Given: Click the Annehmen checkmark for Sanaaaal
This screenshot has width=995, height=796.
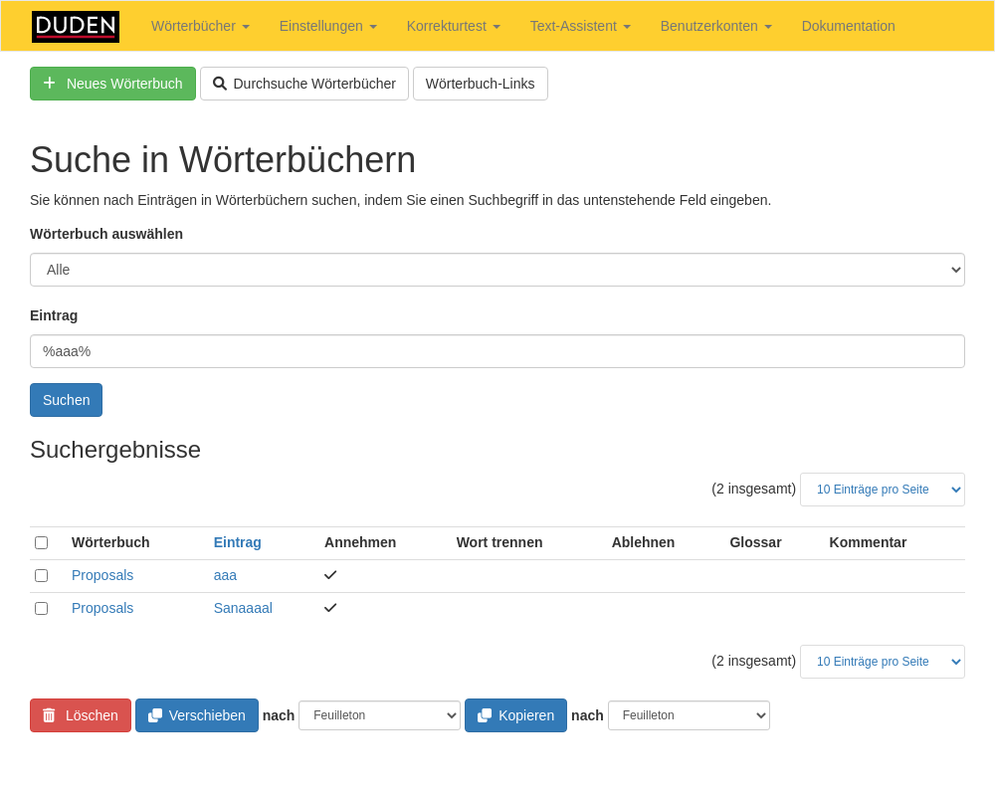Looking at the screenshot, I should (330, 608).
